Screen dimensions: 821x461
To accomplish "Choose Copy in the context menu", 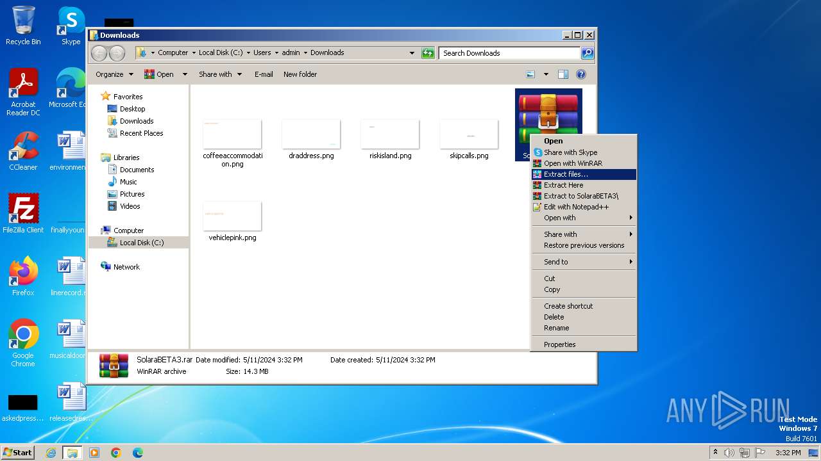I will (x=584, y=289).
